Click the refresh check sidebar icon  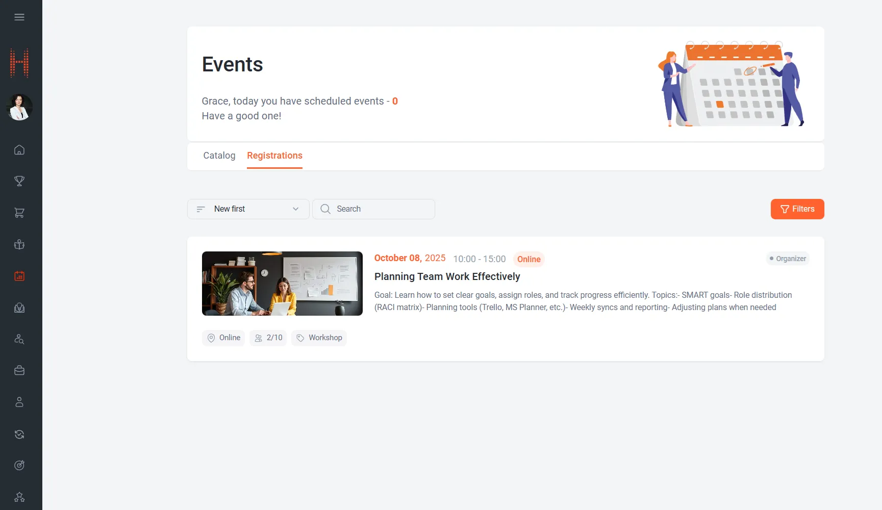click(x=19, y=434)
